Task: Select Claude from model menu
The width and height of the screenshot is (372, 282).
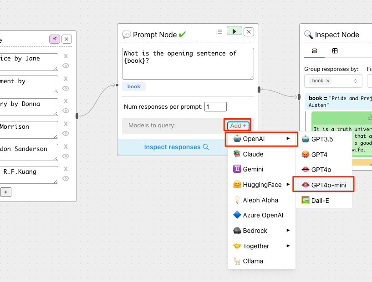Action: click(261, 154)
